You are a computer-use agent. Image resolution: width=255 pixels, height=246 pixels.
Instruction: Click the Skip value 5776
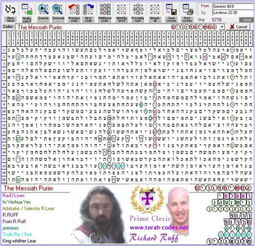coord(217,20)
